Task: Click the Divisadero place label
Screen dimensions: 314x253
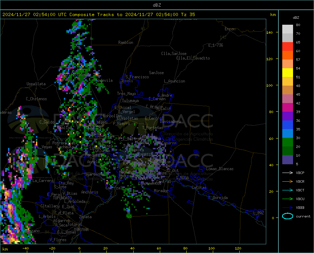Action: (170, 121)
